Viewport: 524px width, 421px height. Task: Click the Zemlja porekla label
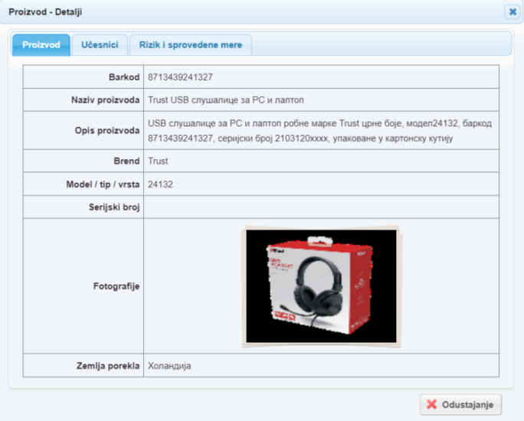[x=108, y=366]
